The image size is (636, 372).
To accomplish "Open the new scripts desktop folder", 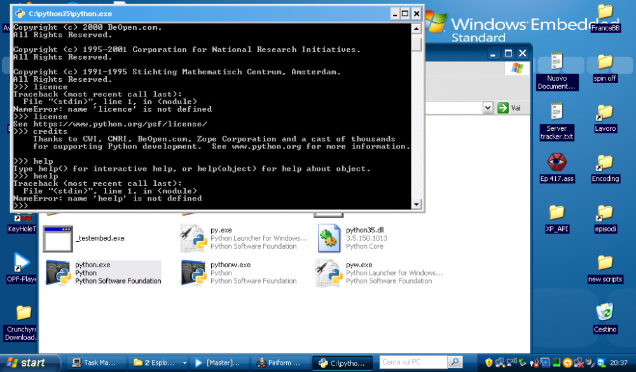I will [x=605, y=269].
